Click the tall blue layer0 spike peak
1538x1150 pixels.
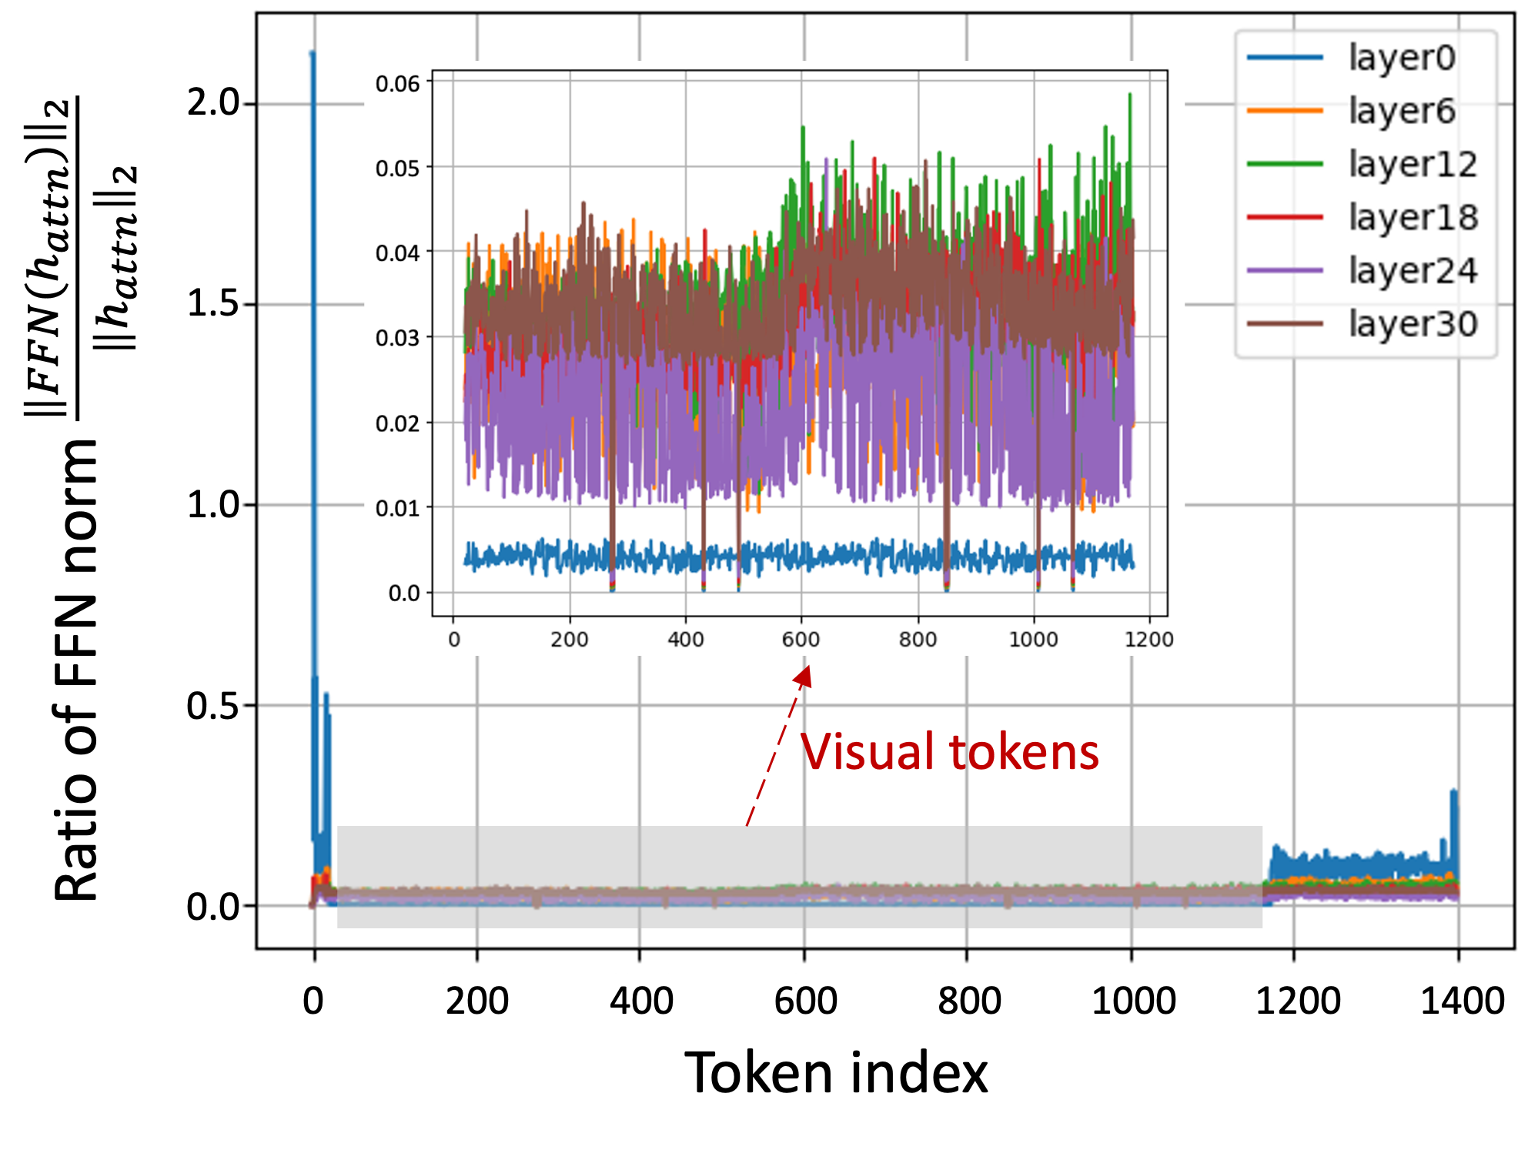(x=312, y=54)
